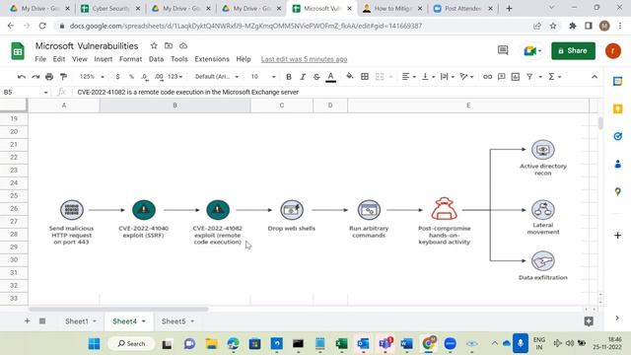Open Google Tasks in side panel
This screenshot has width=631, height=355.
coord(618,136)
